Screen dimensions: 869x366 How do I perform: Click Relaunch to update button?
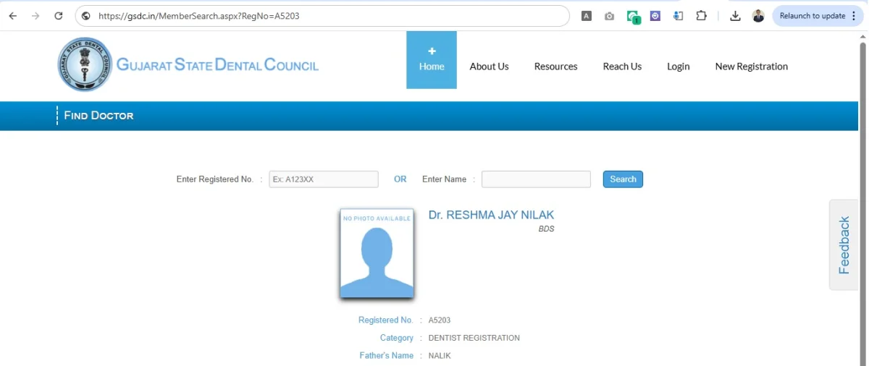[x=813, y=16]
